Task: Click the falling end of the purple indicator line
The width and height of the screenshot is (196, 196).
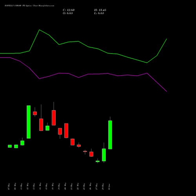Action: coord(167,91)
